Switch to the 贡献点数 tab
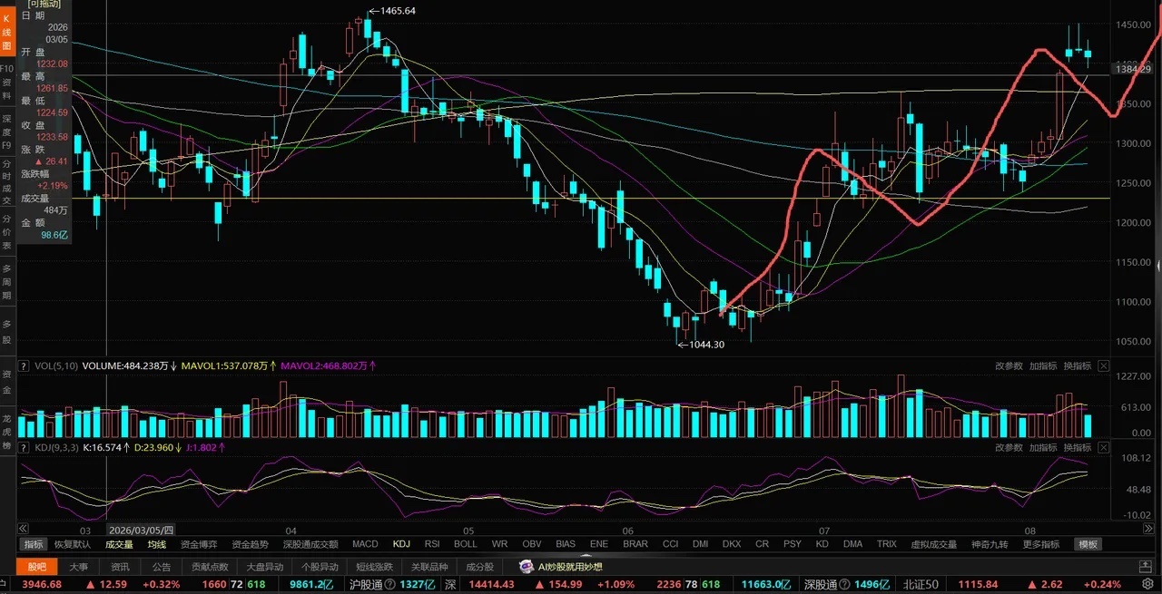Screen dimensions: 1162x594 (x=208, y=567)
